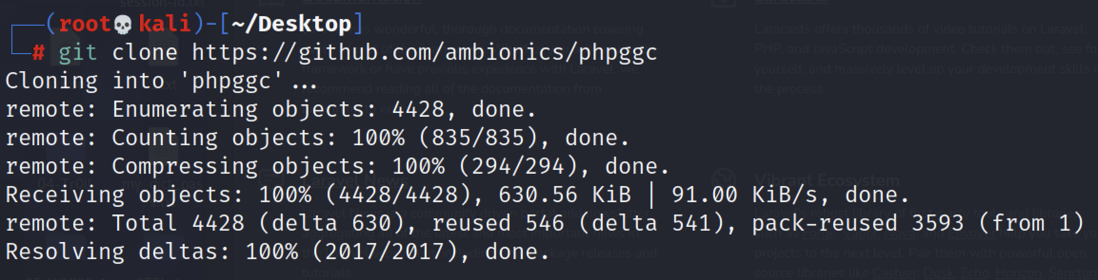Click the red 'root' username
The width and height of the screenshot is (1098, 280).
[x=85, y=24]
